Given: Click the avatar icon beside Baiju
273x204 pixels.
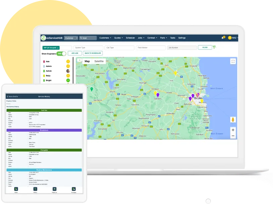Looking at the screenshot, I should 68,76.
